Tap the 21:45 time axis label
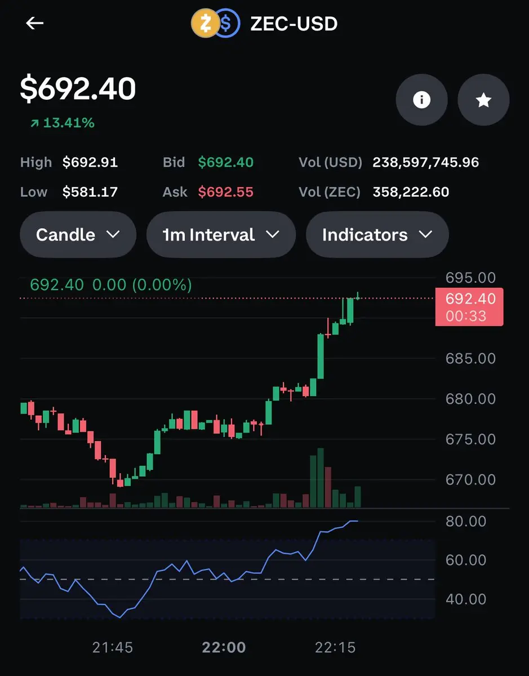This screenshot has height=676, width=529. [x=113, y=647]
